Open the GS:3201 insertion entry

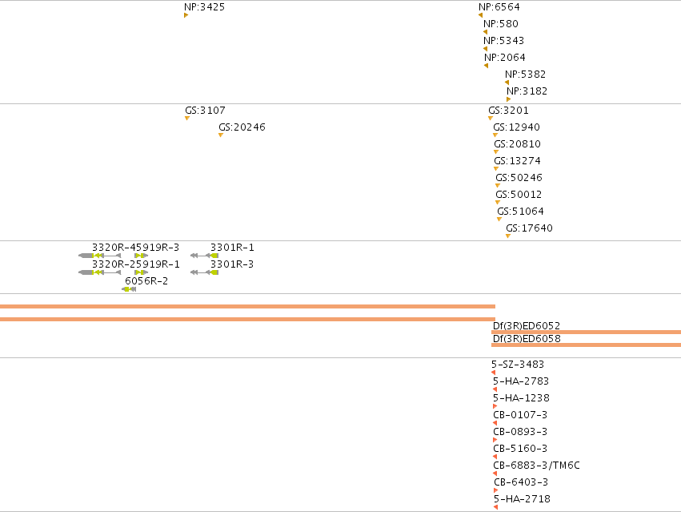tap(508, 111)
